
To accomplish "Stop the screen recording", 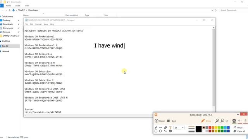I will pyautogui.click(x=172, y=121).
